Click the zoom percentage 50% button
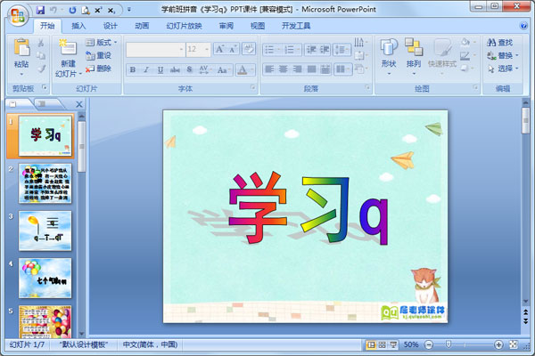Viewport: 535px width, 356px height. point(411,344)
